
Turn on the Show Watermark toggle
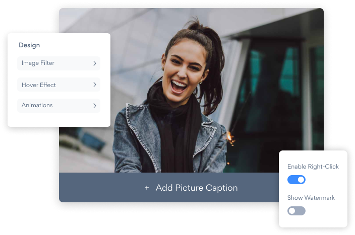click(297, 211)
